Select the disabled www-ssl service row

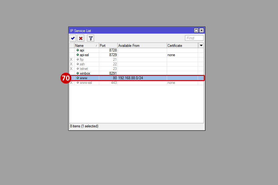[136, 83]
